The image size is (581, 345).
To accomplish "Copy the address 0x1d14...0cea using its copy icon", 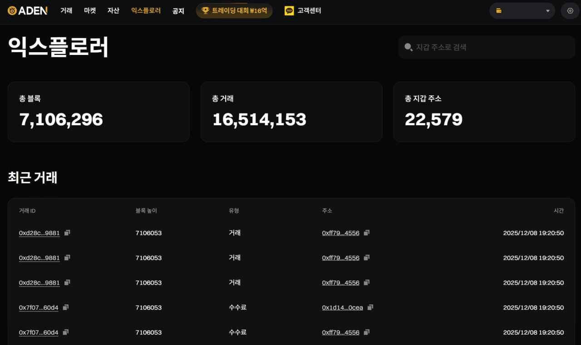I will tap(370, 307).
